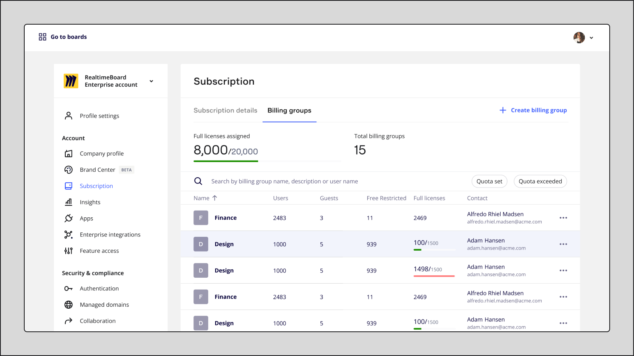Select the Enterprise integrations nodes icon
Screen dimensions: 634x356
68,234
